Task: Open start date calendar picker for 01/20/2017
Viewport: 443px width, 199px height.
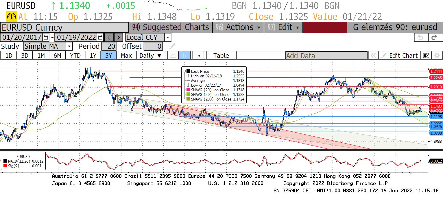Action: pos(46,37)
